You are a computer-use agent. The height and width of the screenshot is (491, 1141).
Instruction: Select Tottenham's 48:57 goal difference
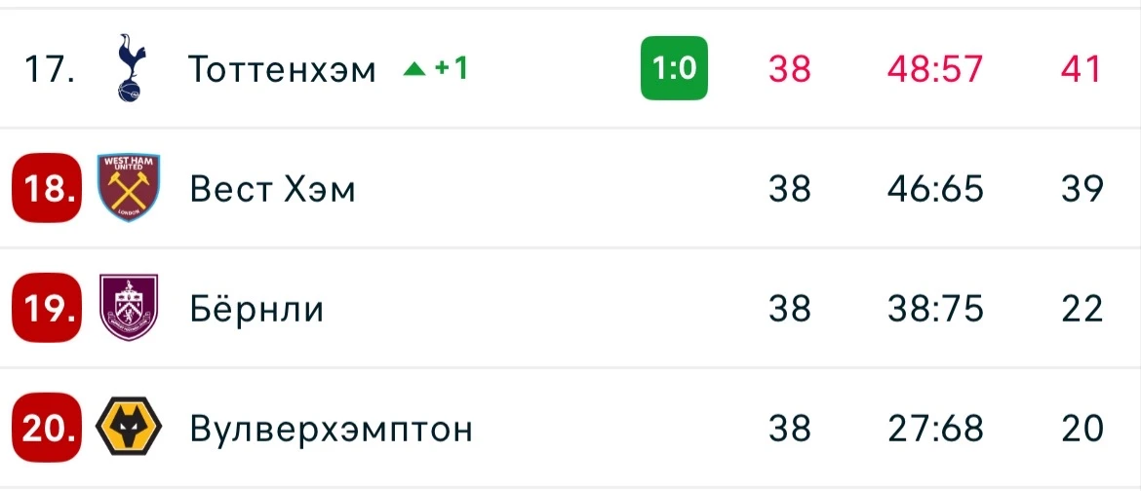(x=935, y=69)
